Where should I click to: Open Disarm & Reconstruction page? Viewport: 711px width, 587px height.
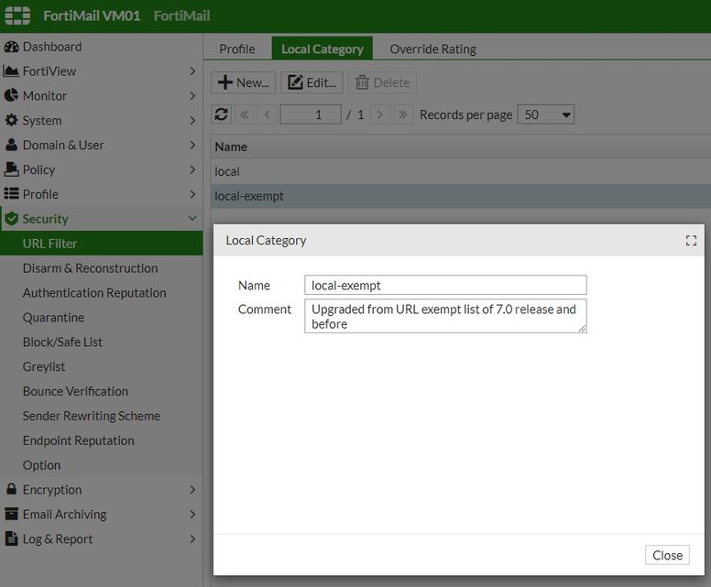tap(90, 268)
